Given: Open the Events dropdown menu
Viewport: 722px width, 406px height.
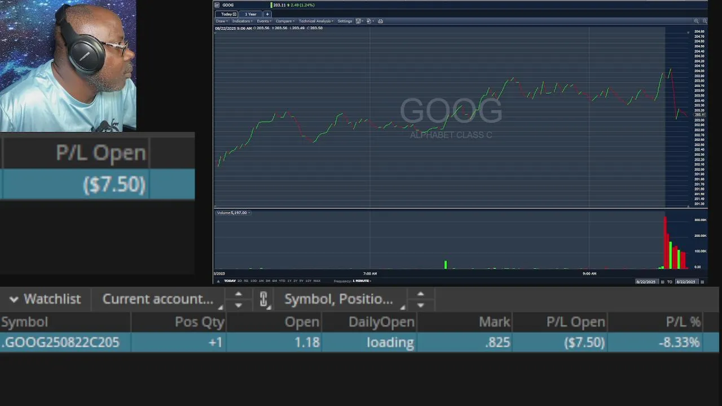Looking at the screenshot, I should point(264,21).
